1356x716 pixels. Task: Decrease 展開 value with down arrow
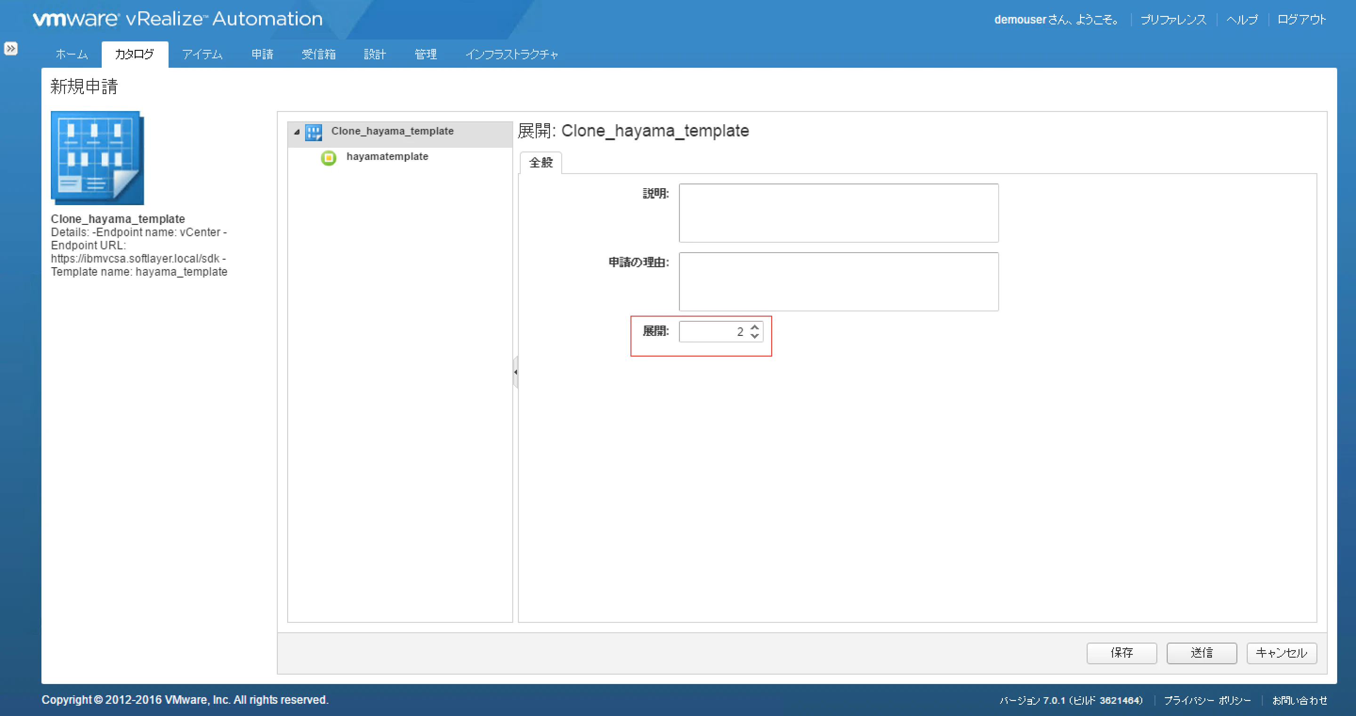755,335
